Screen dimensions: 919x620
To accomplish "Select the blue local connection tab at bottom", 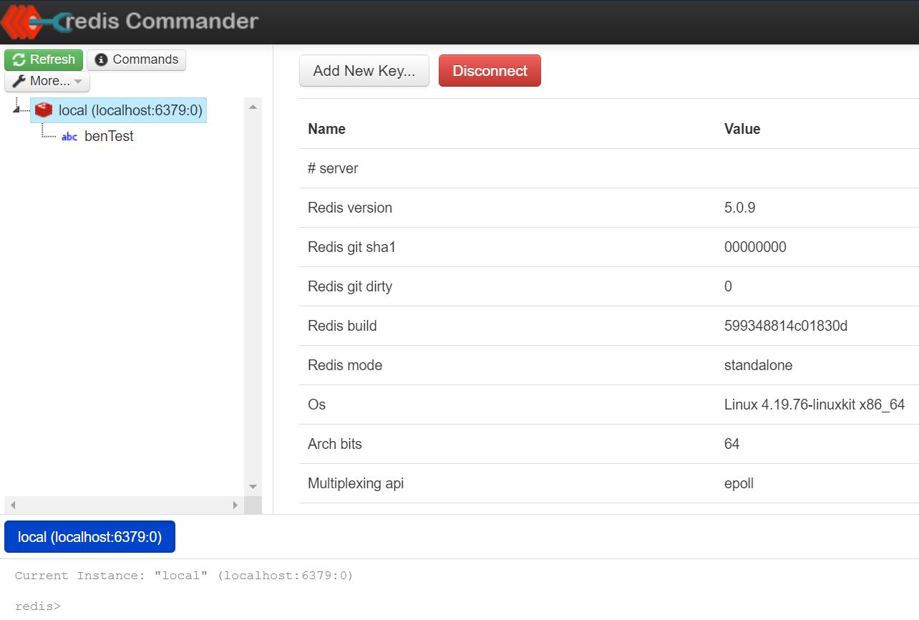I will pyautogui.click(x=89, y=537).
